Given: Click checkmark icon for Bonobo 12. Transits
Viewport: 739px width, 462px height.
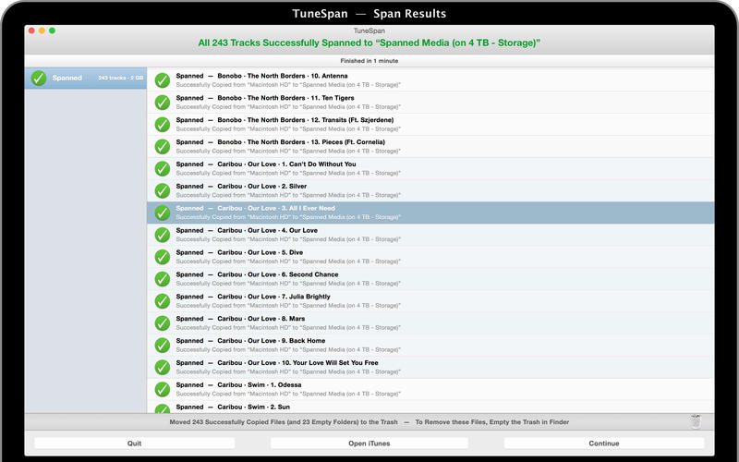Looking at the screenshot, I should coord(162,124).
